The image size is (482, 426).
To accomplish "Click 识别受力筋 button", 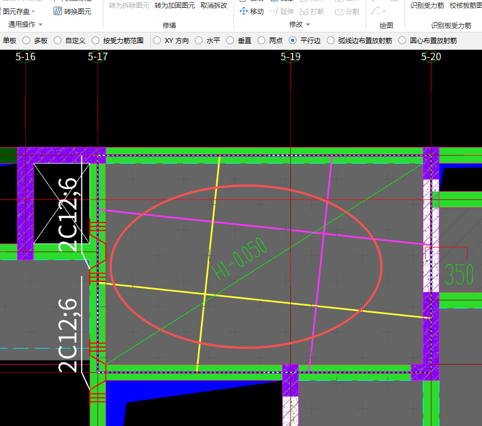I will click(x=427, y=5).
